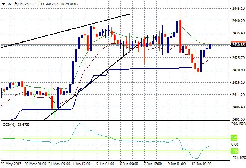Click the time axis label 9 Jun 01:00
The height and width of the screenshot is (168, 246).
click(x=177, y=164)
